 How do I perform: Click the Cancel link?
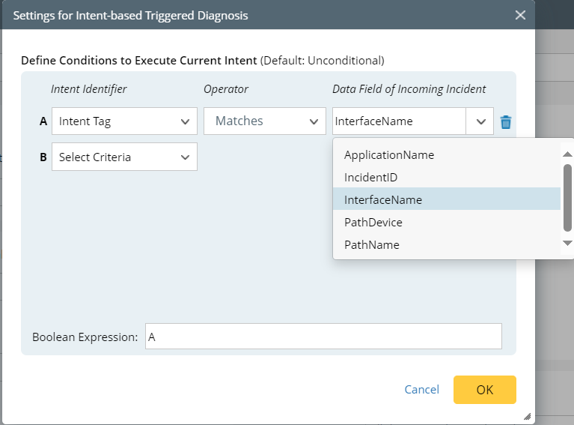tap(421, 390)
